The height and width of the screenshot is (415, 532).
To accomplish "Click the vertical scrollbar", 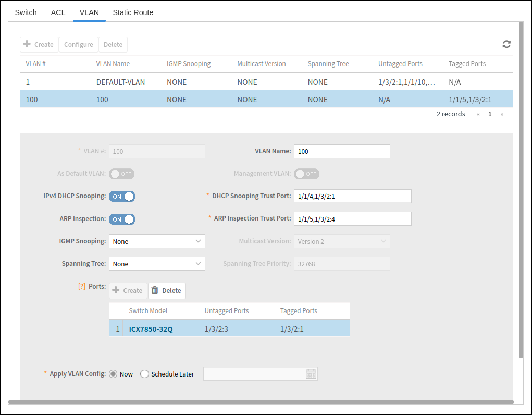I will pos(521,190).
